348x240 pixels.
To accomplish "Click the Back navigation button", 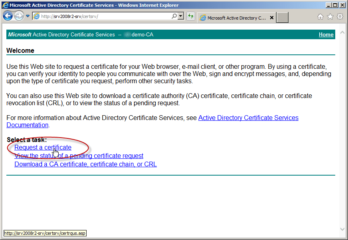I will click(8, 15).
